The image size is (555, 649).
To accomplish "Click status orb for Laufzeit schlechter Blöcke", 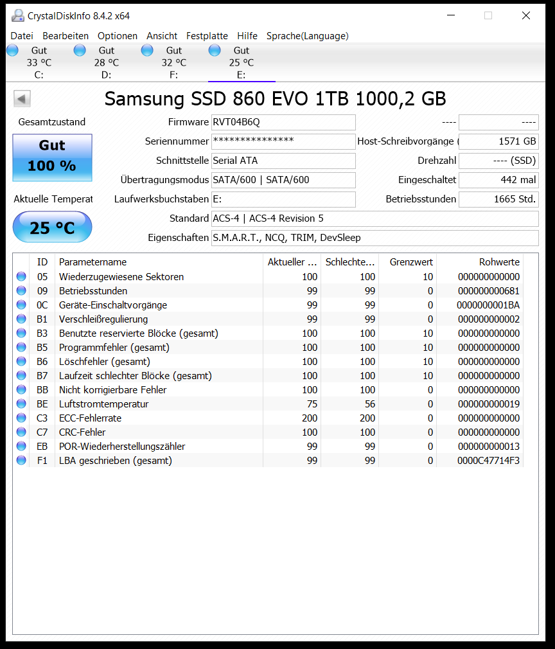I will [x=21, y=375].
